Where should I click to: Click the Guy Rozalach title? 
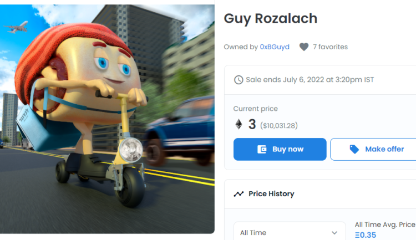click(270, 18)
